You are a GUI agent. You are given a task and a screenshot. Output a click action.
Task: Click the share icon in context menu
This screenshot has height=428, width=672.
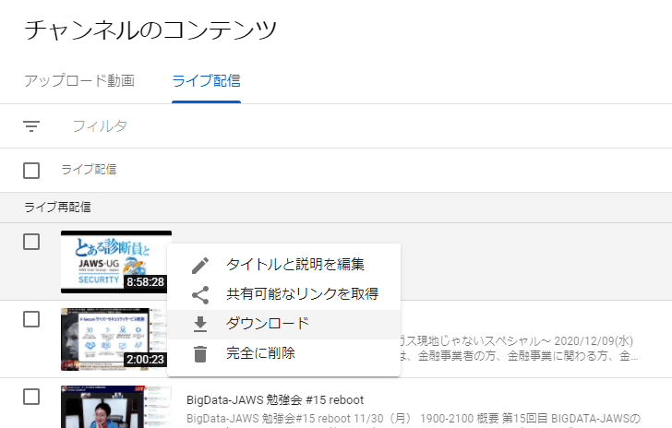pos(200,295)
